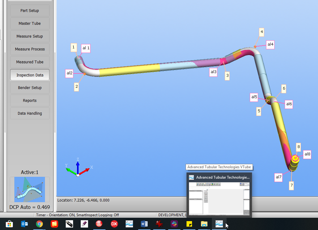
Task: Start the Measure Process button
Action: tap(30, 49)
